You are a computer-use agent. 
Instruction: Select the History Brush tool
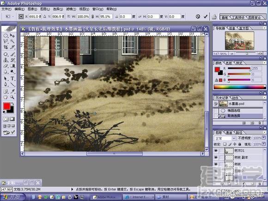point(12,60)
